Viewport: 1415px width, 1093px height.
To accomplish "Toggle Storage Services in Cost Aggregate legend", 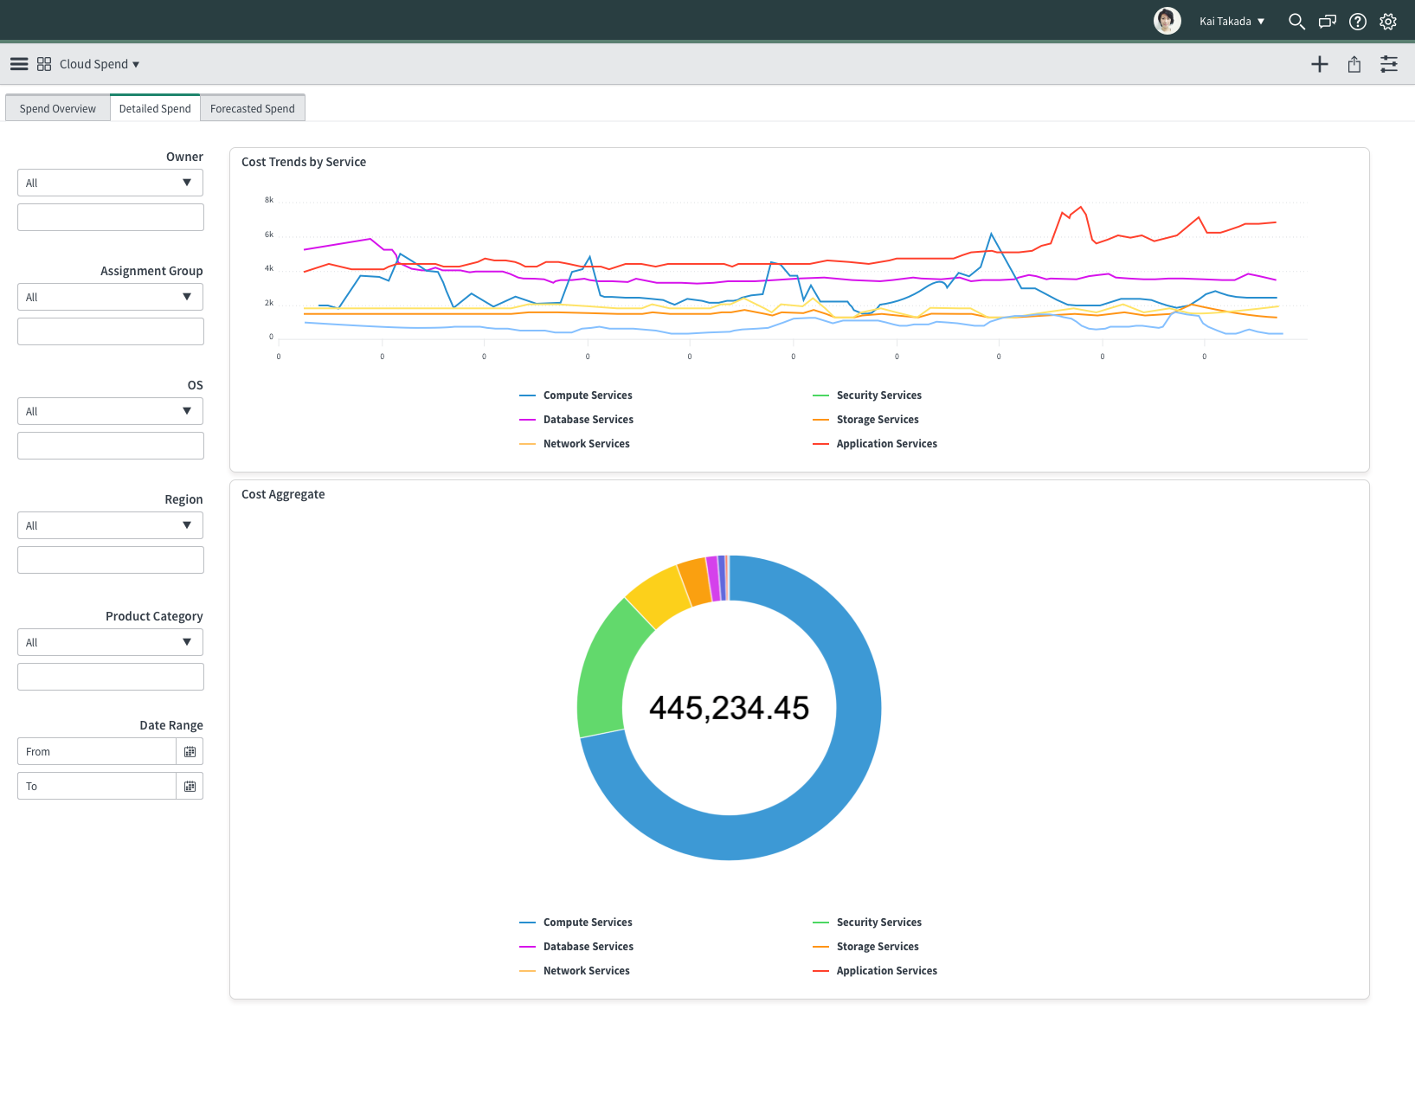I will coord(865,947).
